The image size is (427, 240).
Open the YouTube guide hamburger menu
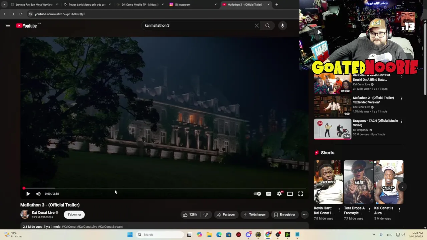[x=8, y=26]
